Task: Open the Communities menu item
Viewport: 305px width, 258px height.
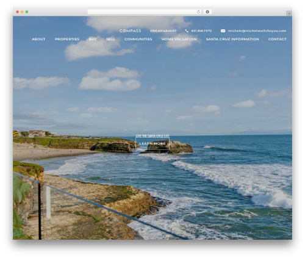Action: click(138, 39)
